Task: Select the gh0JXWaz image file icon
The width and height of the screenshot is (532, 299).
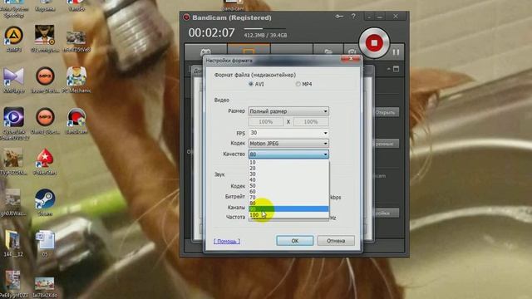Action: click(x=13, y=203)
